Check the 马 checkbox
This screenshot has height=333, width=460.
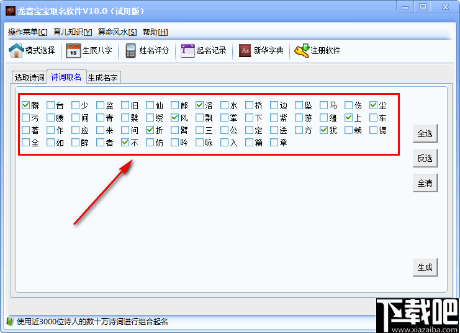(324, 105)
